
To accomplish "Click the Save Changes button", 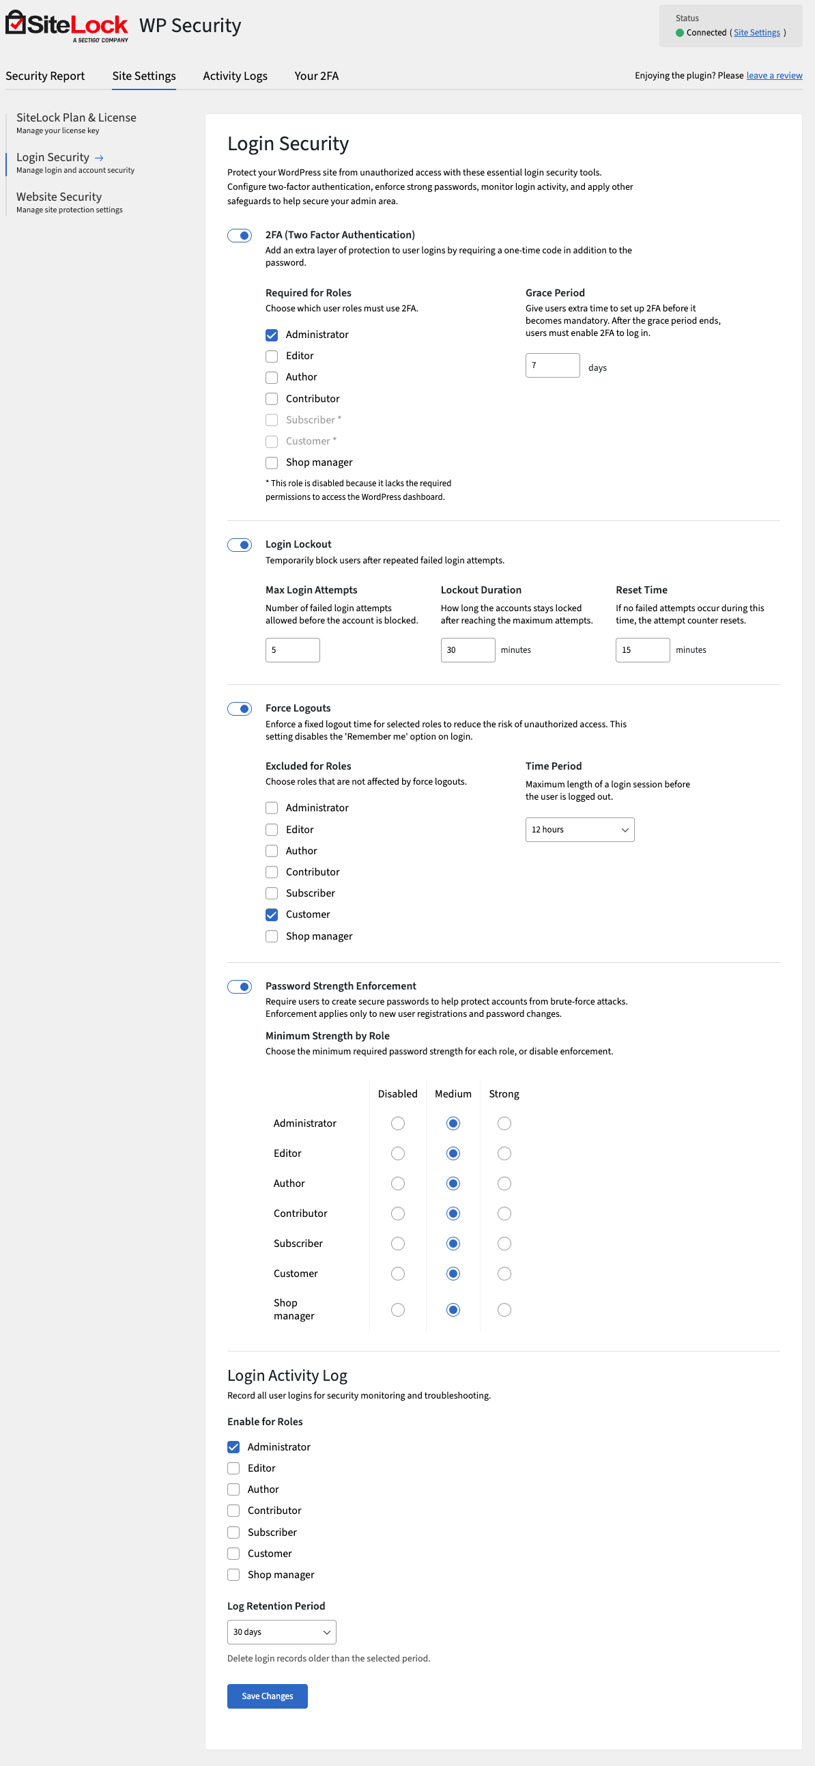I will (x=268, y=1696).
